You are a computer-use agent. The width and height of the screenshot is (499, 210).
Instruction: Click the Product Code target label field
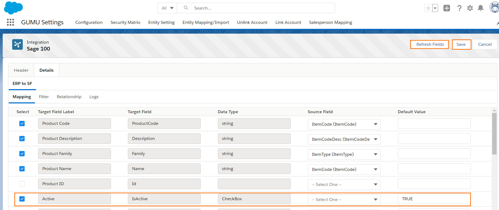tap(74, 124)
